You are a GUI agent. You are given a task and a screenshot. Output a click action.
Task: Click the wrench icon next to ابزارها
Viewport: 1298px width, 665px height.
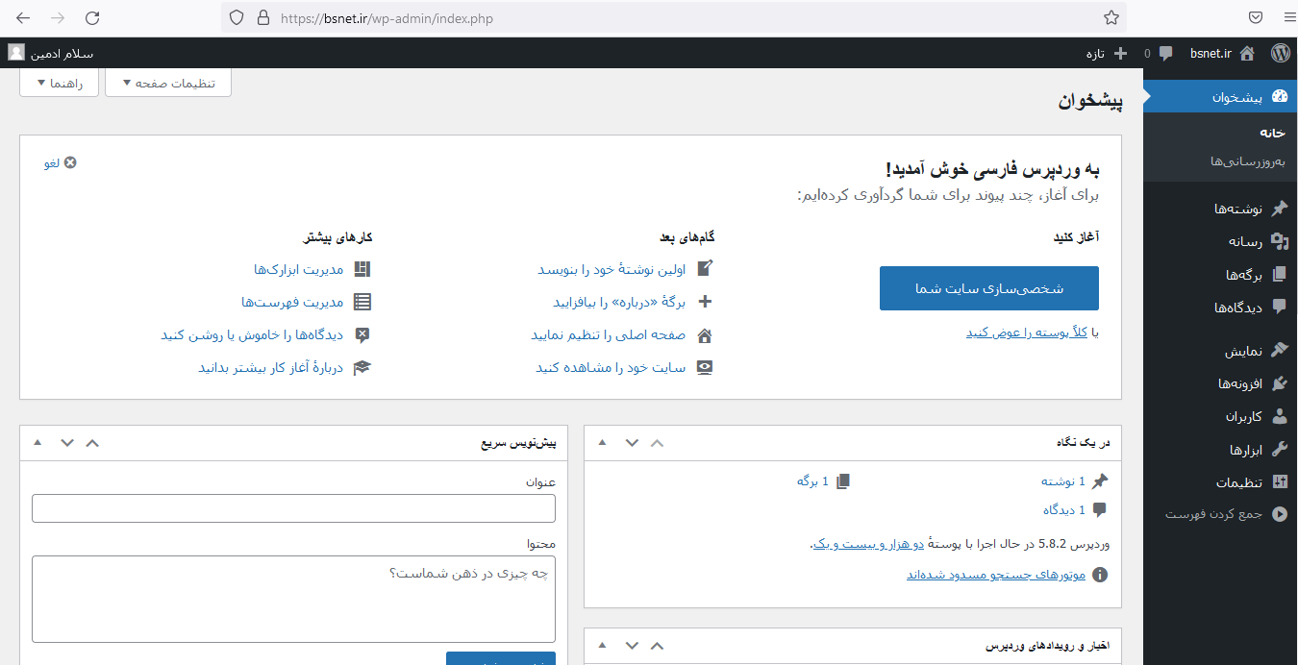click(1279, 449)
